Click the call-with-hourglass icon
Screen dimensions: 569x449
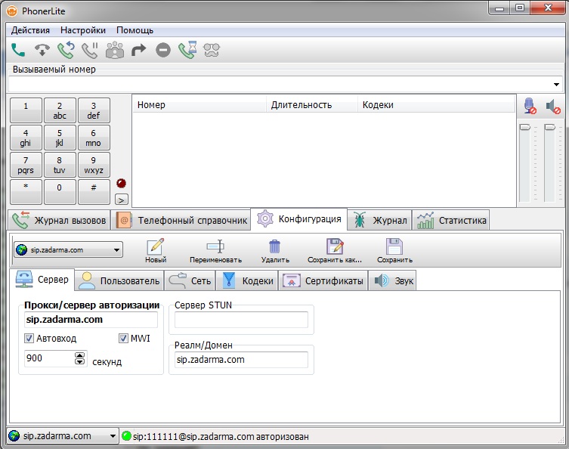tap(187, 50)
